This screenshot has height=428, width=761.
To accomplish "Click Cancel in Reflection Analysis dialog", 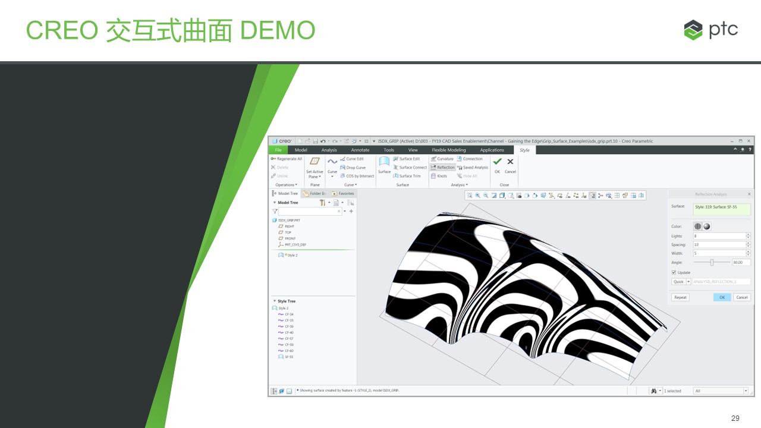I will (x=741, y=297).
